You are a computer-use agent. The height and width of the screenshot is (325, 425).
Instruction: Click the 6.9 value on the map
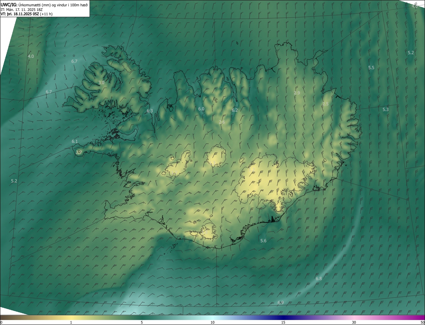(x=281, y=303)
